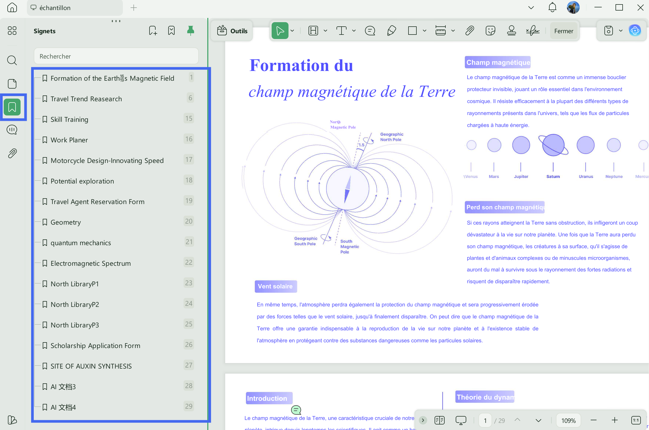Expand the shape tool dropdown arrow
The image size is (649, 430).
[424, 31]
